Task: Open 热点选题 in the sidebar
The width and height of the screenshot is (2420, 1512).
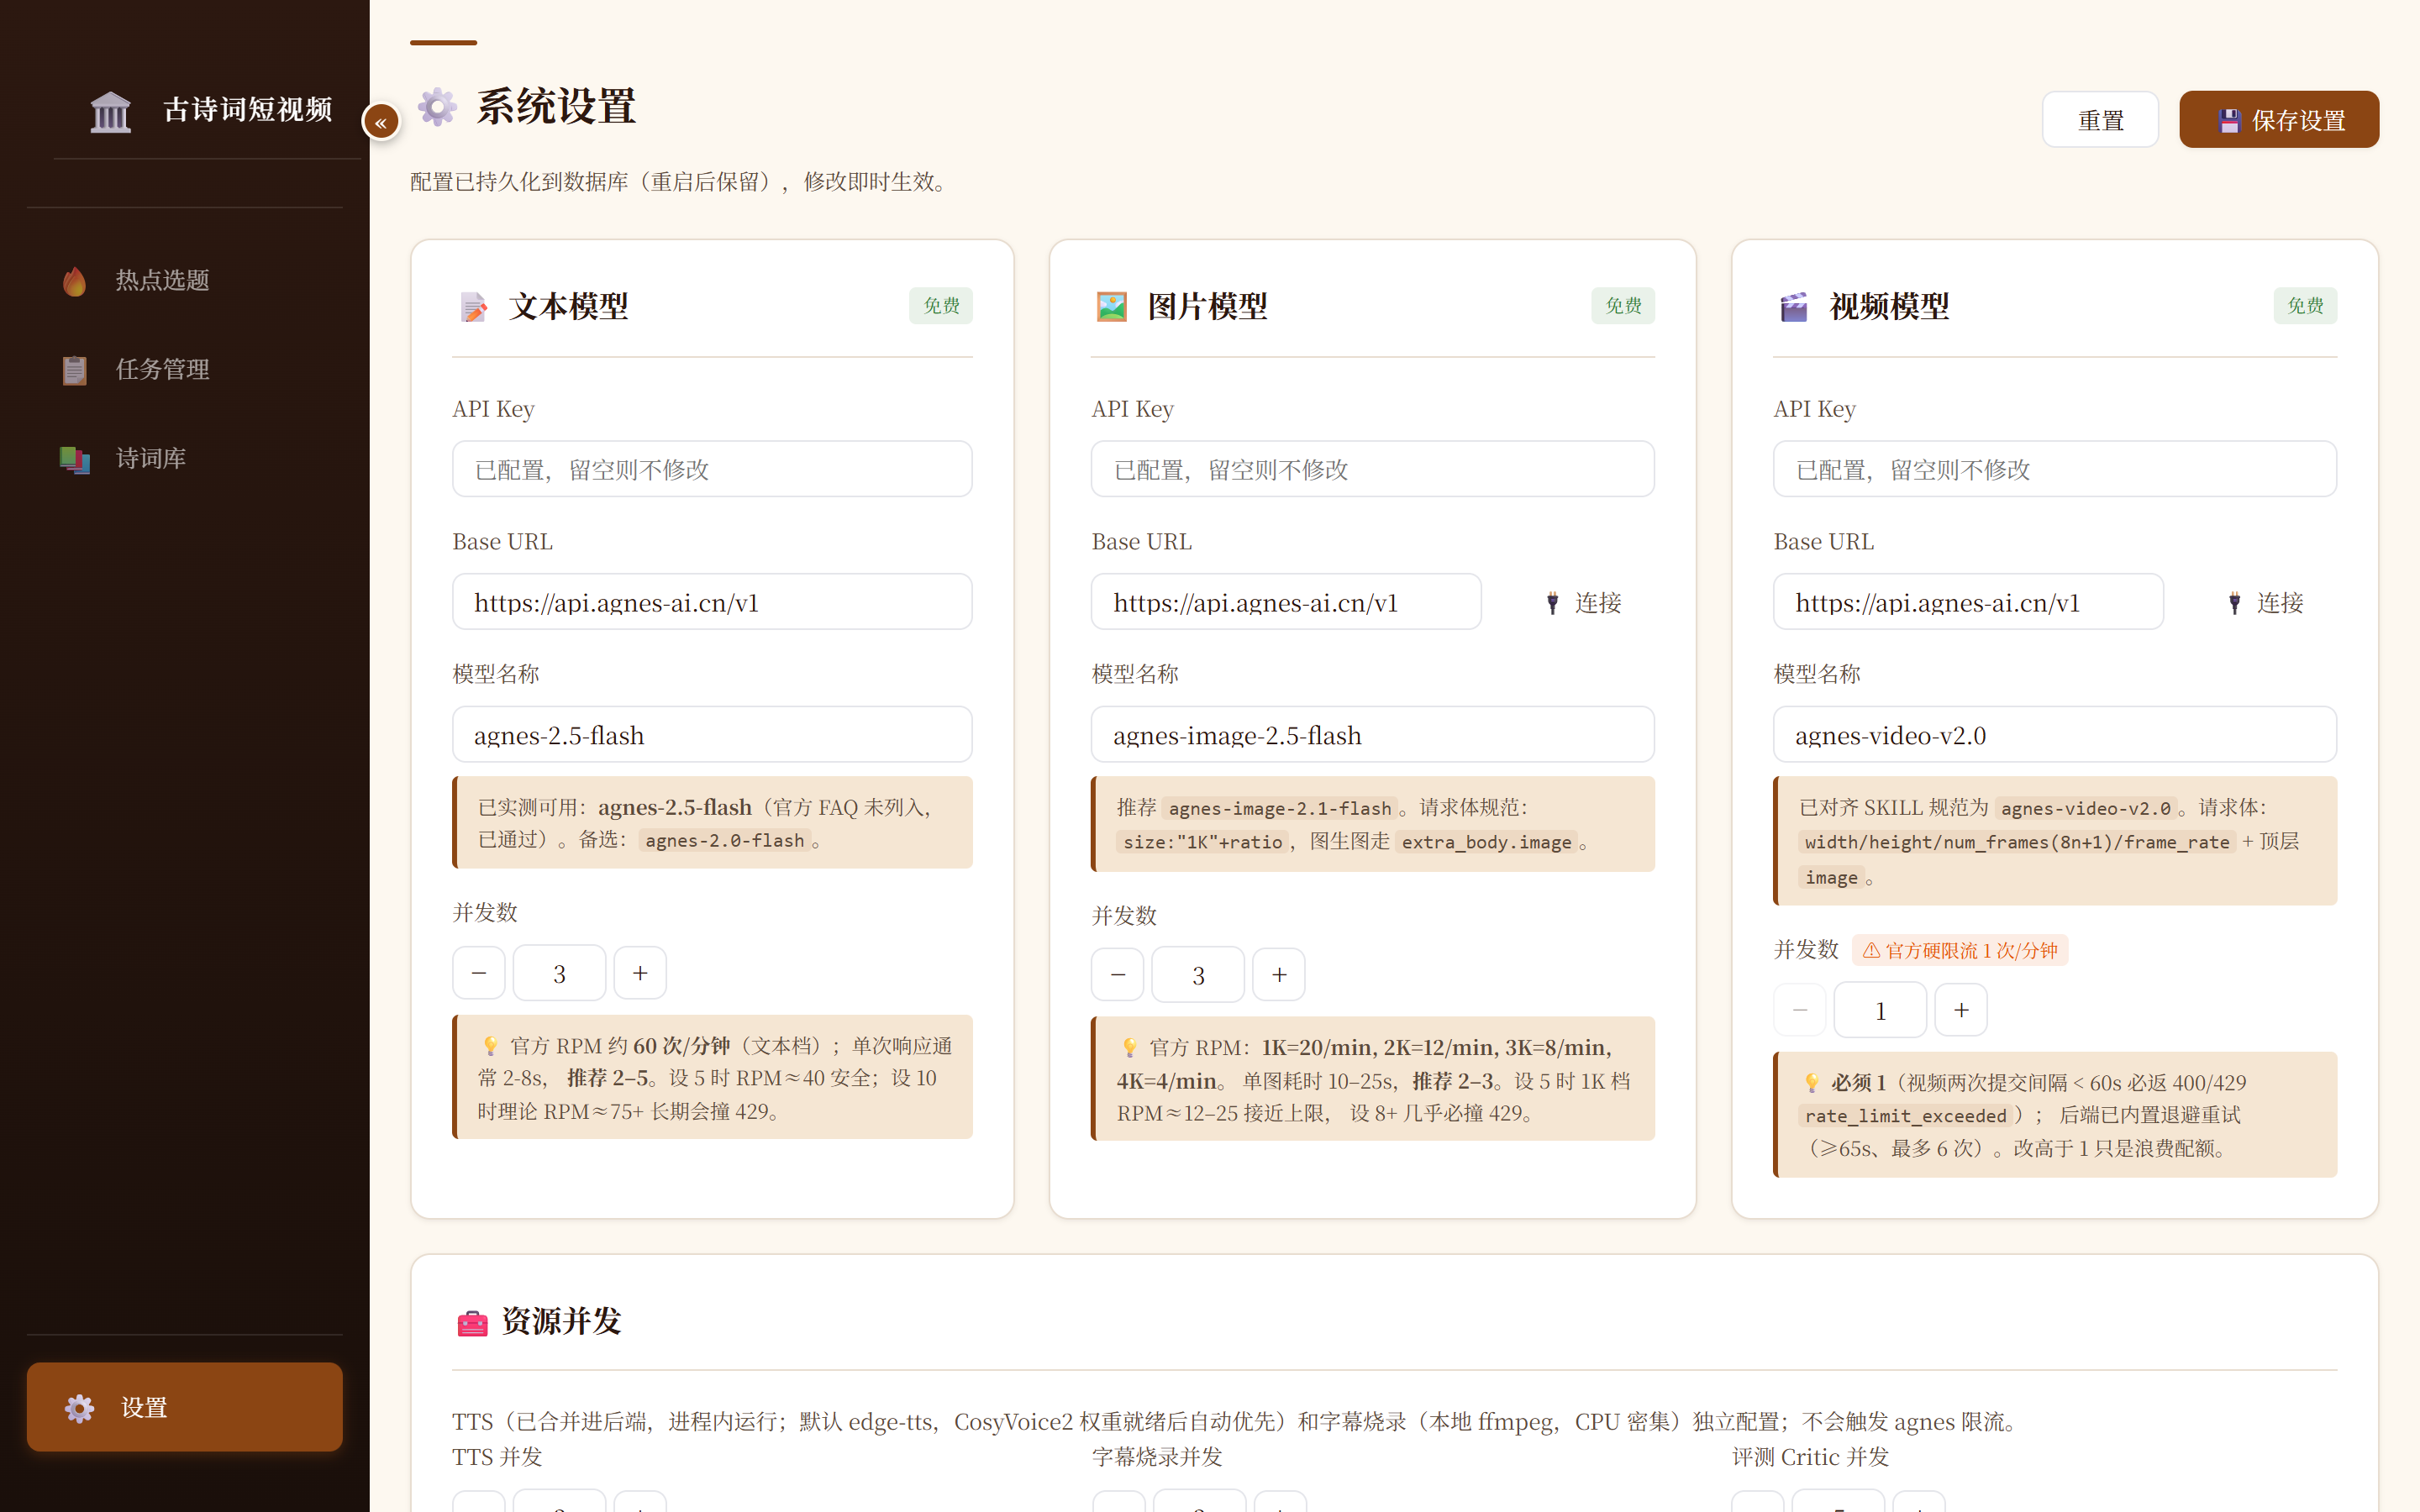Action: click(185, 281)
